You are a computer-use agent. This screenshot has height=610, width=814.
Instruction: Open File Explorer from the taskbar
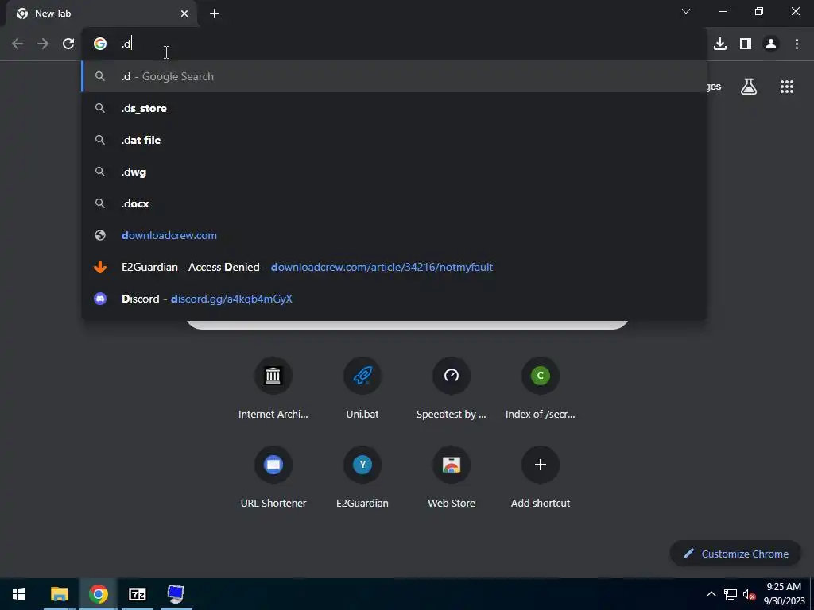coord(59,594)
